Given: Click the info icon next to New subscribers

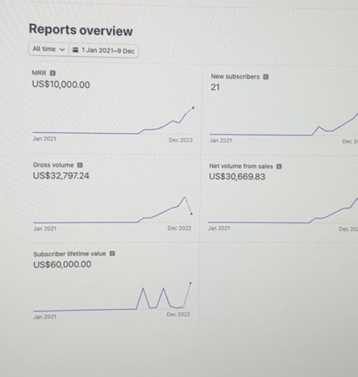Looking at the screenshot, I should click(266, 77).
